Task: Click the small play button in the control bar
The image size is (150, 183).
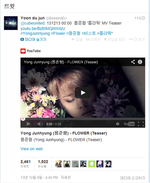Action: 28,124
